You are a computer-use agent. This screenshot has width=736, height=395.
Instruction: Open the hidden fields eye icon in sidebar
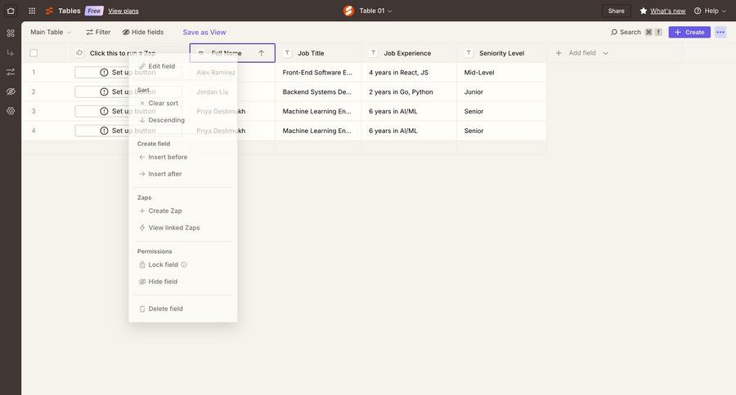click(11, 91)
